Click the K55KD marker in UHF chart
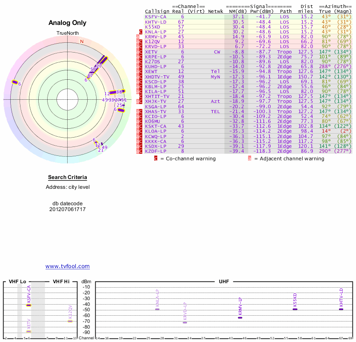 [x=295, y=309]
